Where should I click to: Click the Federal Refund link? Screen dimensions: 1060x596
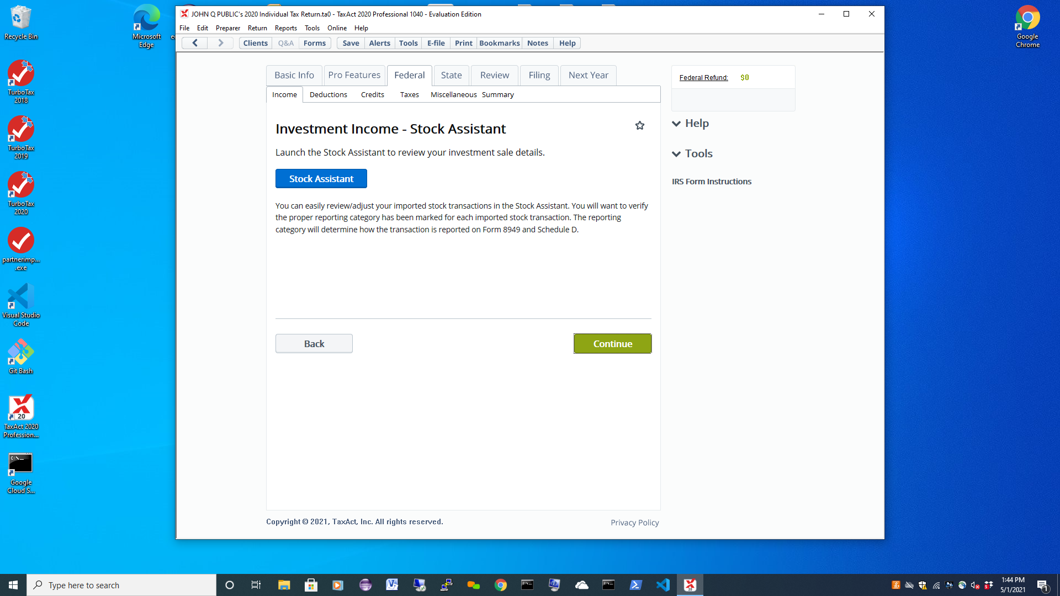pyautogui.click(x=703, y=78)
